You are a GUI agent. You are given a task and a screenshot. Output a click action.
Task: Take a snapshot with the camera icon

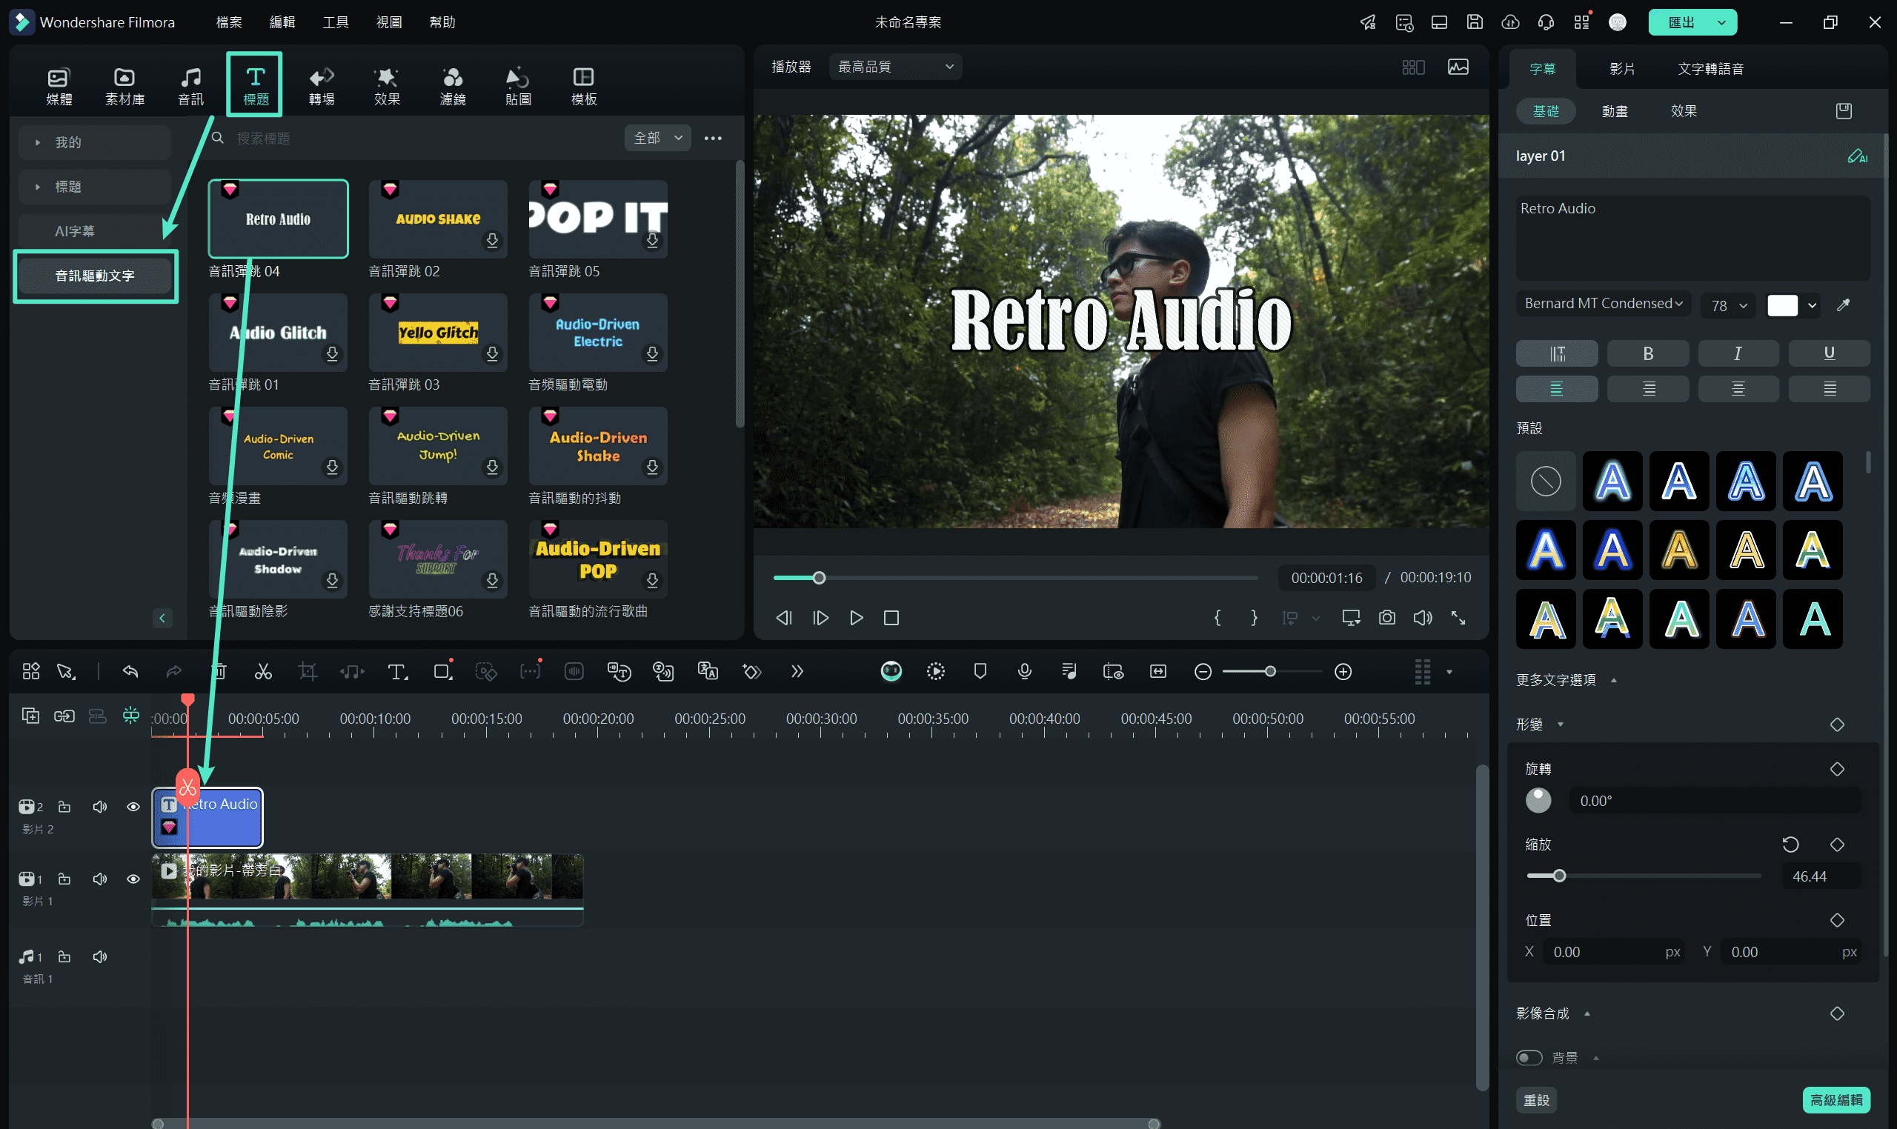[1386, 618]
